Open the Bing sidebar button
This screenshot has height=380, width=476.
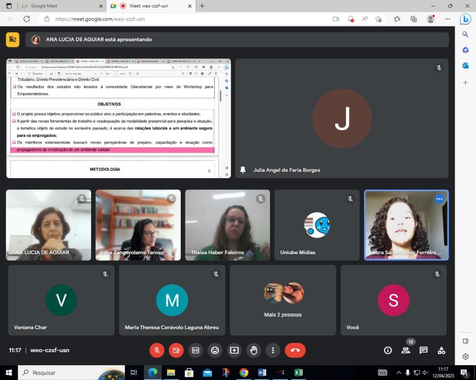(x=465, y=19)
